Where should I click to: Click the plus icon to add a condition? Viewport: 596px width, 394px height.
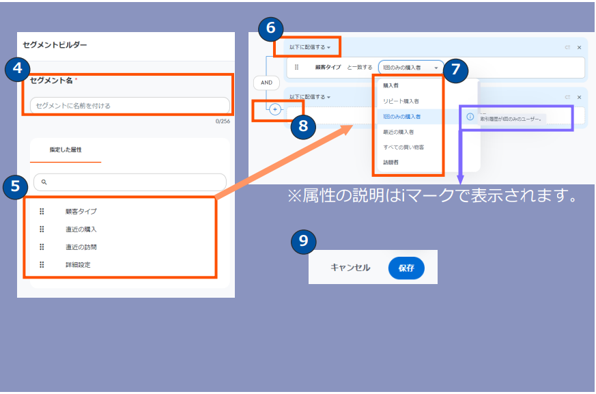pyautogui.click(x=275, y=109)
